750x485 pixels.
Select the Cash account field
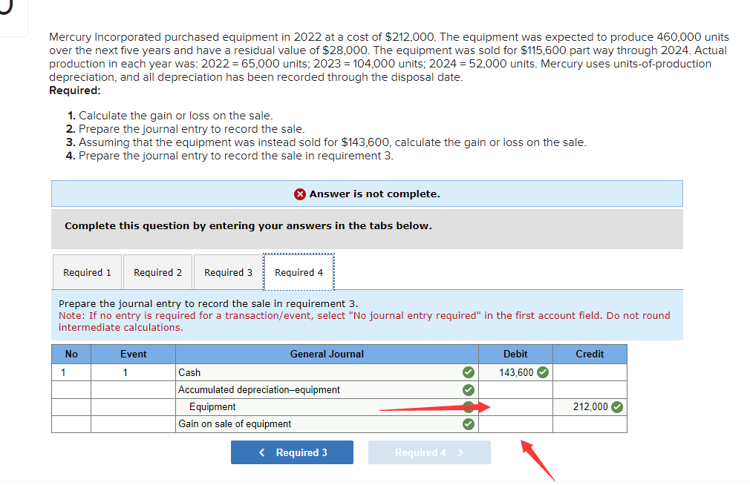(327, 372)
